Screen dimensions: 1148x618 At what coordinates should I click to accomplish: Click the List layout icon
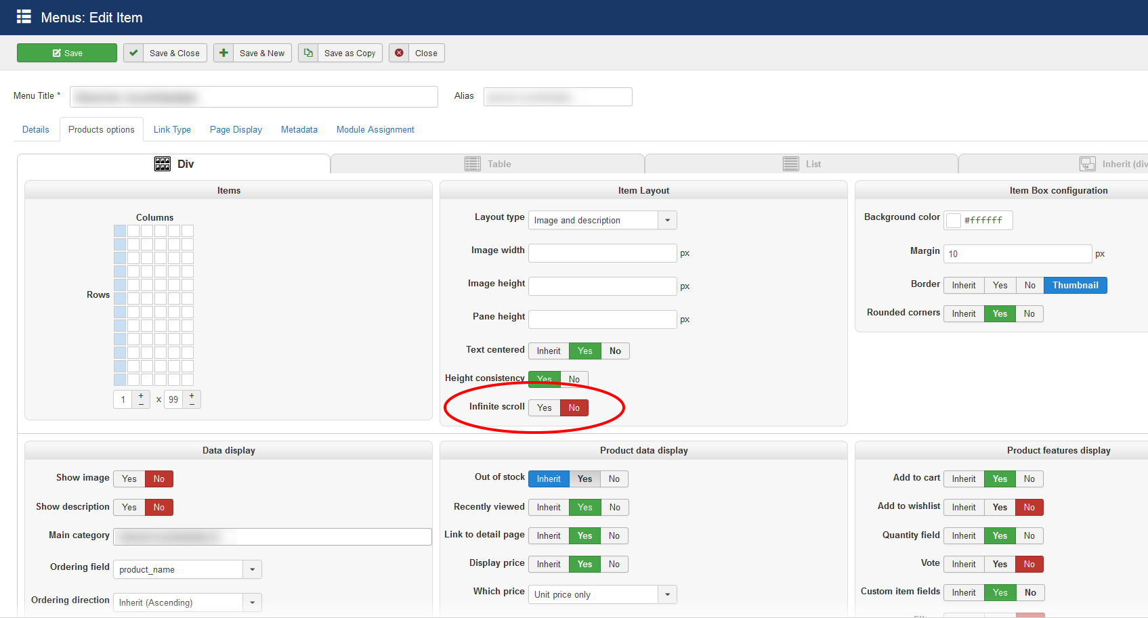[x=791, y=164]
